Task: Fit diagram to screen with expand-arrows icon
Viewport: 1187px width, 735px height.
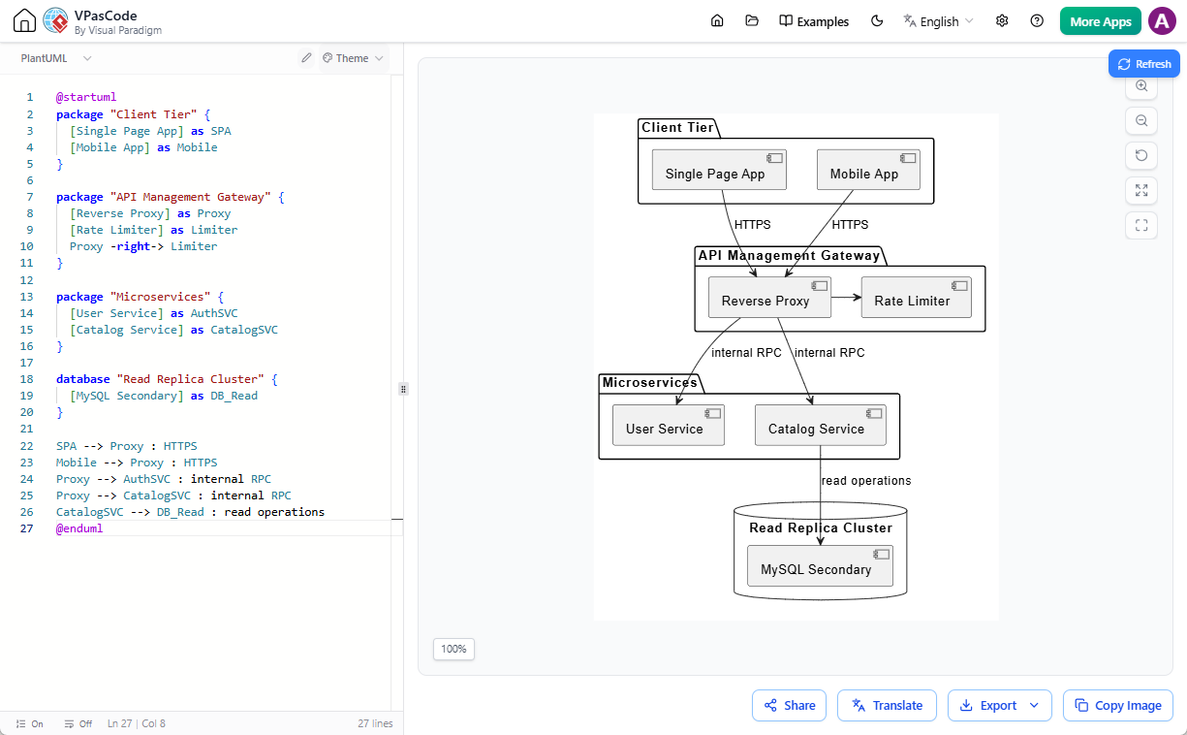Action: point(1141,191)
